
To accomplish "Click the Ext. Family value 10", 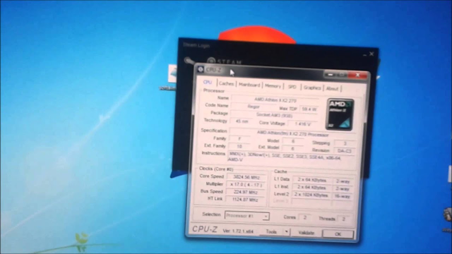I will pos(239,146).
